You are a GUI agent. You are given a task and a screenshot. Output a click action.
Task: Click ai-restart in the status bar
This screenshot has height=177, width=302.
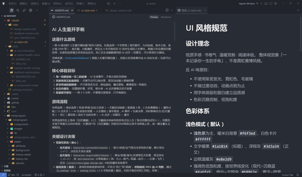point(26,175)
